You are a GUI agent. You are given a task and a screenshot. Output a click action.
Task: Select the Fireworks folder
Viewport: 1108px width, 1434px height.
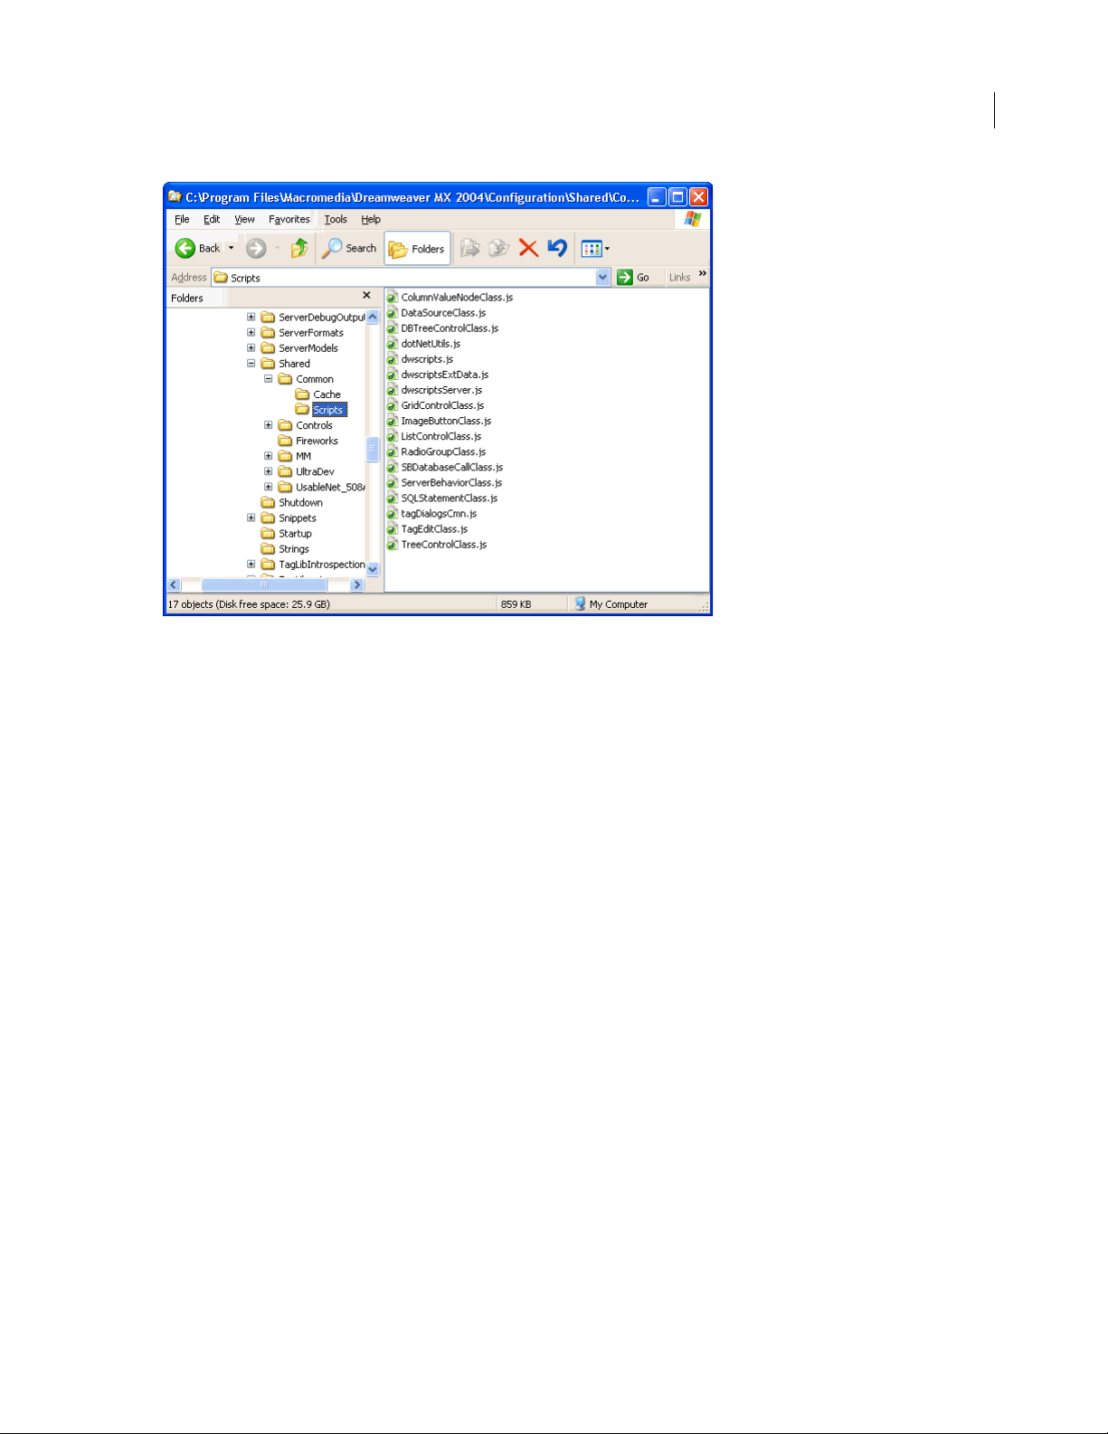click(x=308, y=441)
